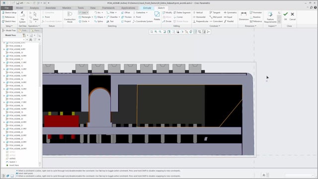Open the Circle tool dropdown arrow
The height and width of the screenshot is (179, 318).
(x=89, y=21)
